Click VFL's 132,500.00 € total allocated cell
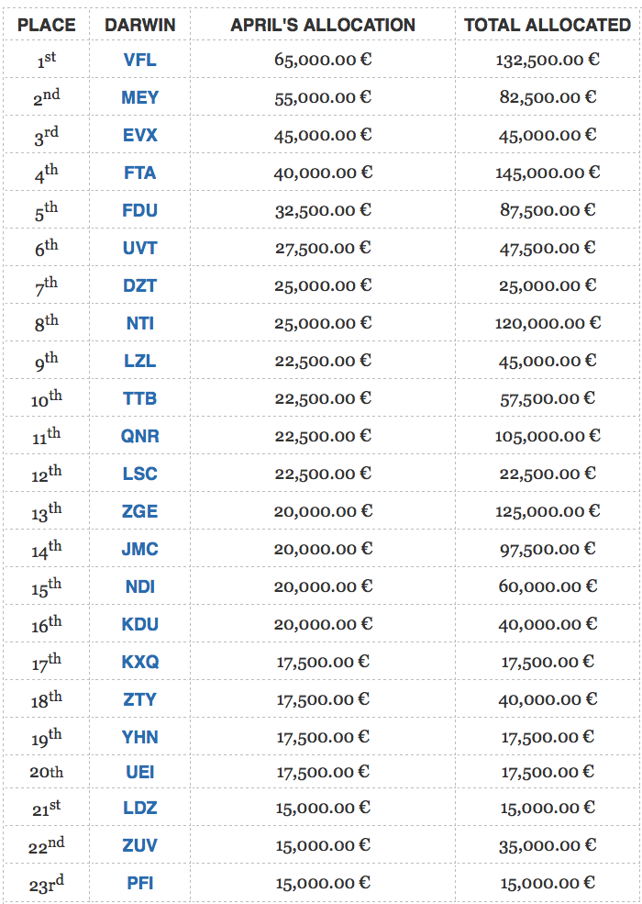This screenshot has width=642, height=904. [548, 61]
